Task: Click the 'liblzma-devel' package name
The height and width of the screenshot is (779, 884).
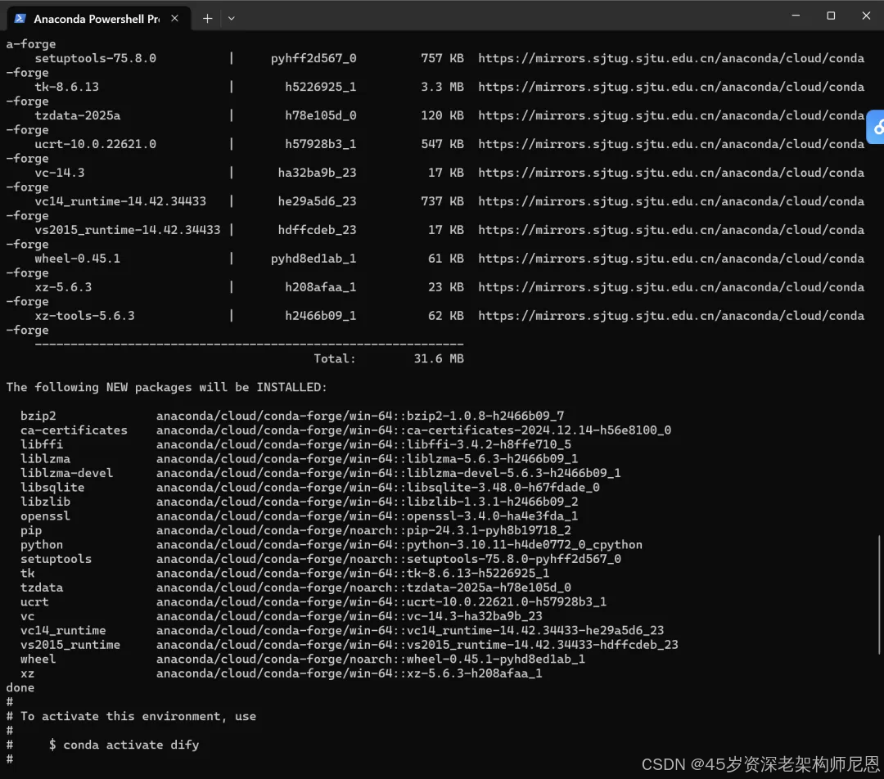Action: (x=66, y=473)
